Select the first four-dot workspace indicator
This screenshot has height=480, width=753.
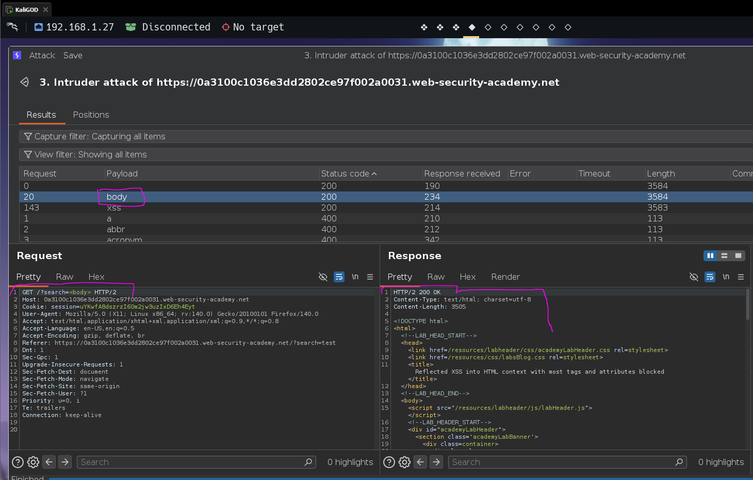[x=424, y=27]
